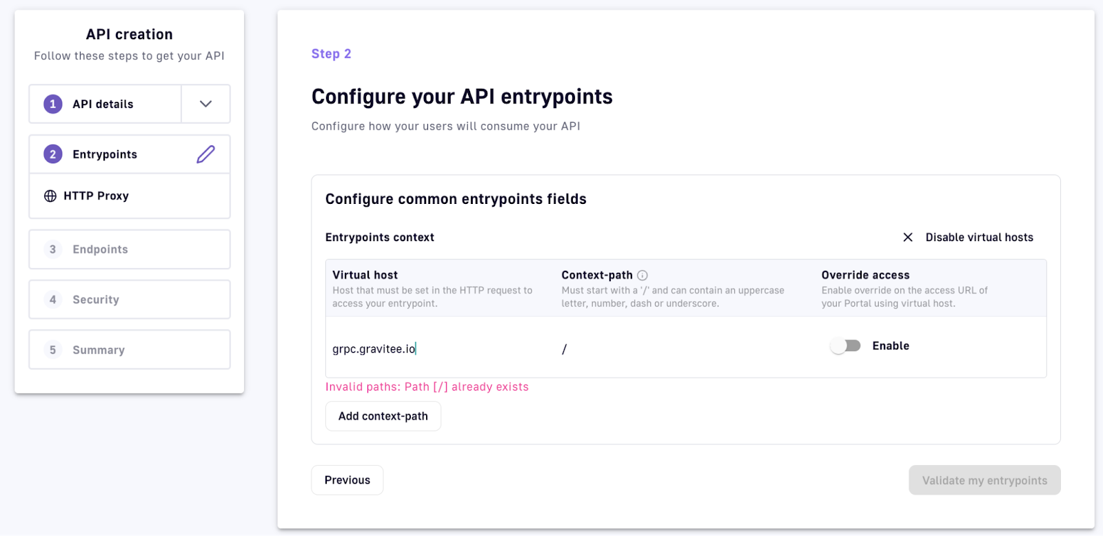Click the Add context-path button
Screen dimensions: 1103x536
[383, 416]
